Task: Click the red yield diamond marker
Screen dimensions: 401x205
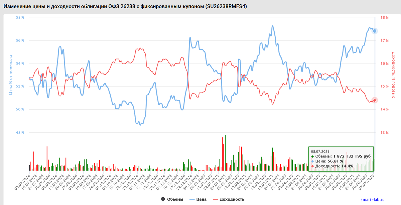Action: 375,100
